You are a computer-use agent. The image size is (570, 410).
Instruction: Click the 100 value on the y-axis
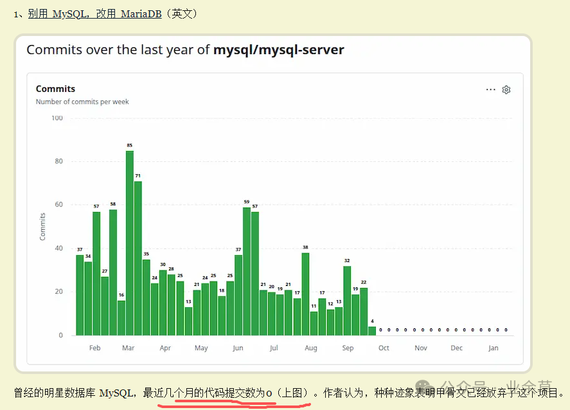point(57,118)
